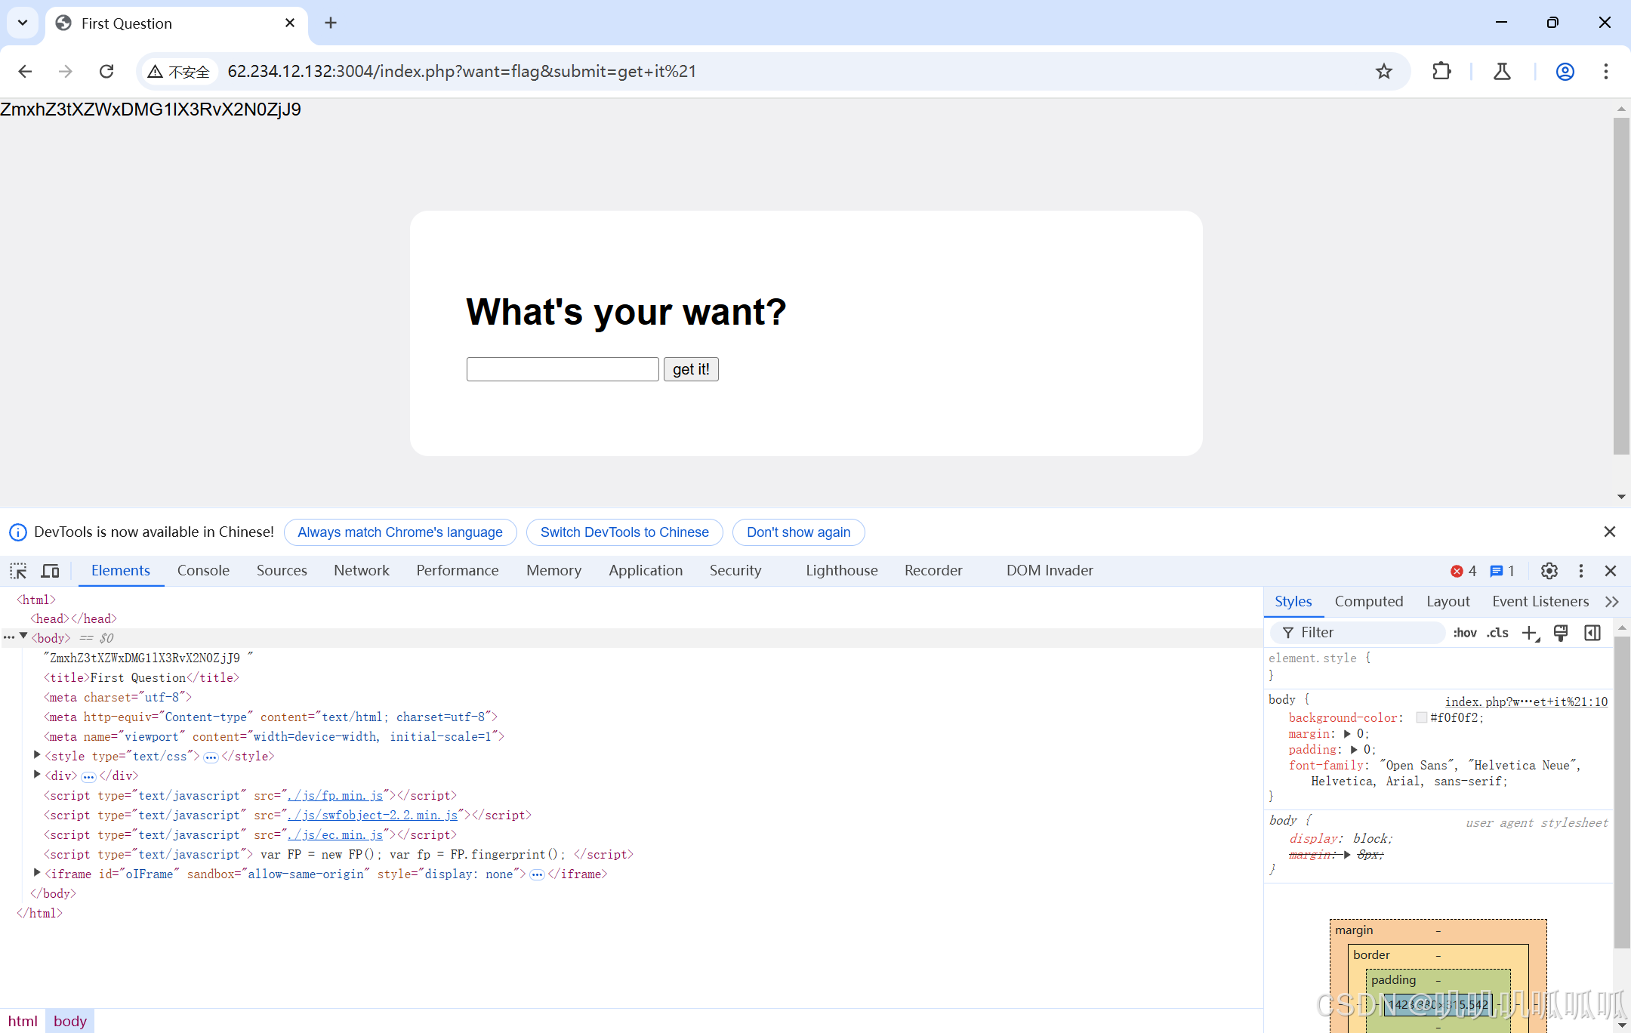Bookmark this page with the star icon
This screenshot has height=1033, width=1631.
(1383, 72)
